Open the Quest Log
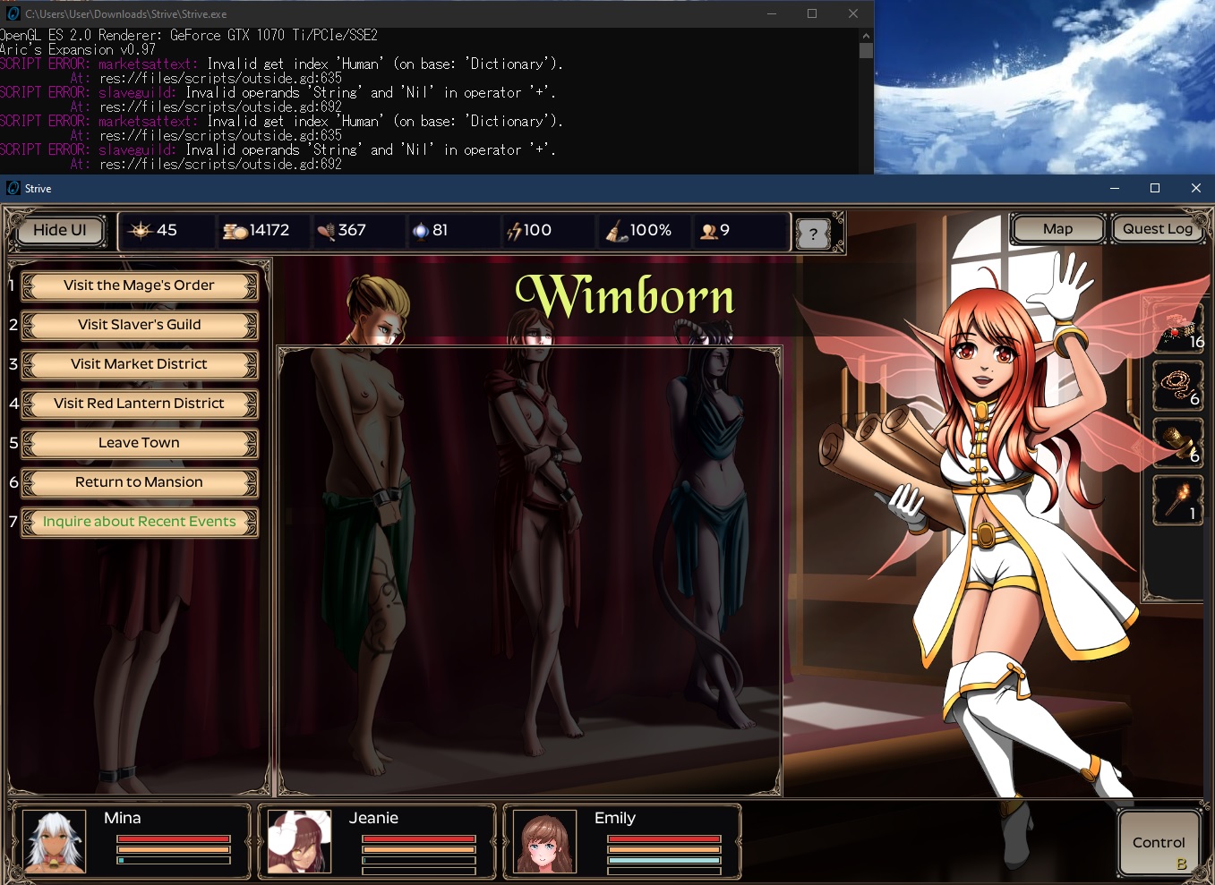This screenshot has height=885, width=1215. point(1157,229)
